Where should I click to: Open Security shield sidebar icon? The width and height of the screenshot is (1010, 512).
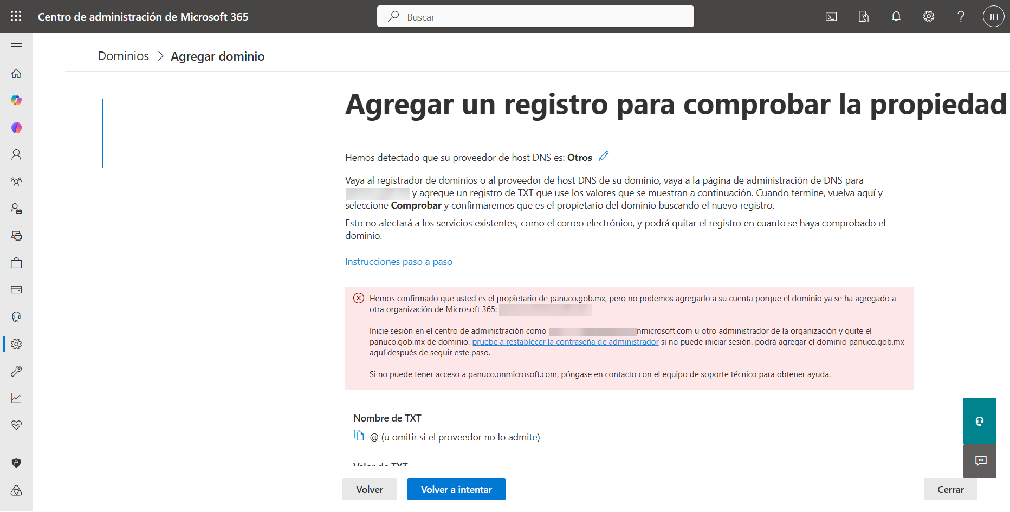[16, 463]
